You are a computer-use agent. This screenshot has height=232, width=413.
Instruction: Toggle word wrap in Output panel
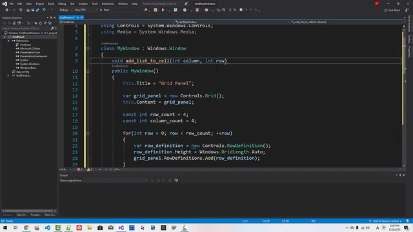coord(176,180)
